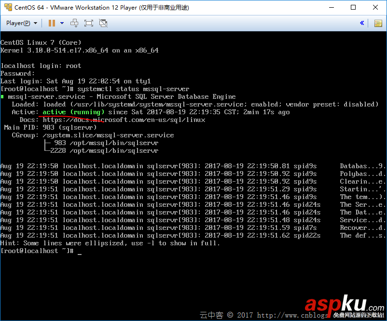387x321 pixels.
Task: Click the VMware window icon in title bar
Action: (8, 7)
